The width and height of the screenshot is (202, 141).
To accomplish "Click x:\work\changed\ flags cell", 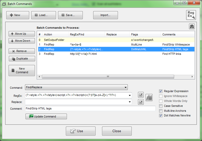I will [x=142, y=40].
